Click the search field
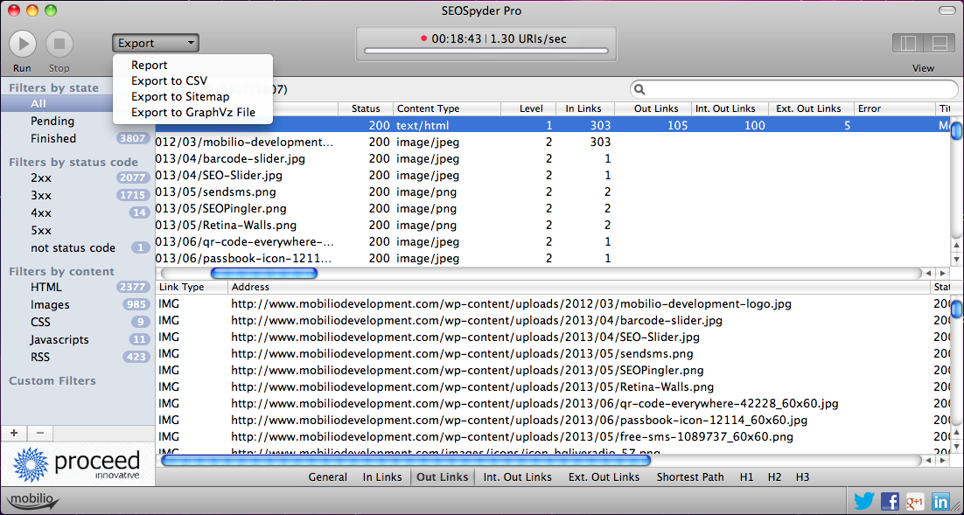The image size is (964, 515). [x=793, y=90]
